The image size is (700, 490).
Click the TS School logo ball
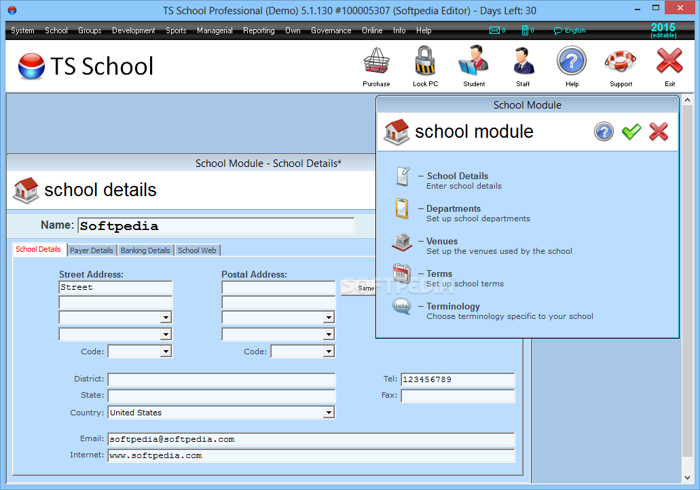(x=31, y=66)
